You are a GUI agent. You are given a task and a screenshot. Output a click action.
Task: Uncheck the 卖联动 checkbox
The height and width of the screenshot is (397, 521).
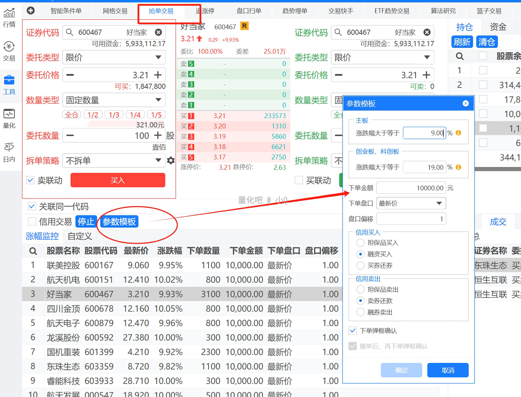[x=31, y=180]
